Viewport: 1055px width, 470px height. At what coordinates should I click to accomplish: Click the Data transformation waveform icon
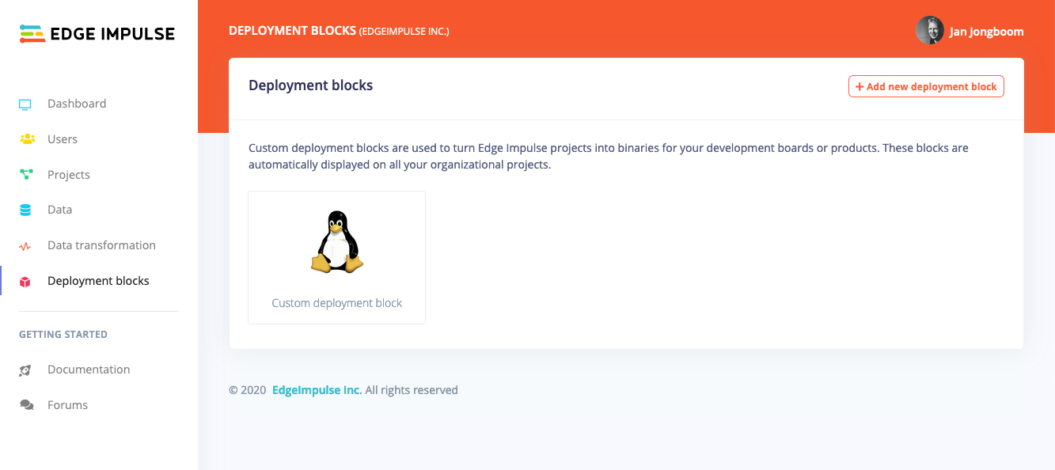point(25,246)
